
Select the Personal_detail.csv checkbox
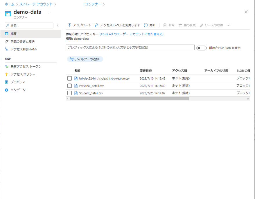pyautogui.click(x=69, y=86)
